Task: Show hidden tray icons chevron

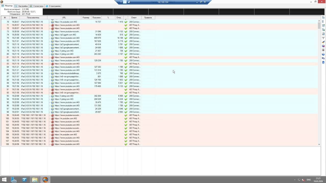Action: click(x=295, y=180)
